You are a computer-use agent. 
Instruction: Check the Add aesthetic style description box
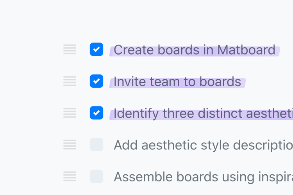pyautogui.click(x=96, y=145)
